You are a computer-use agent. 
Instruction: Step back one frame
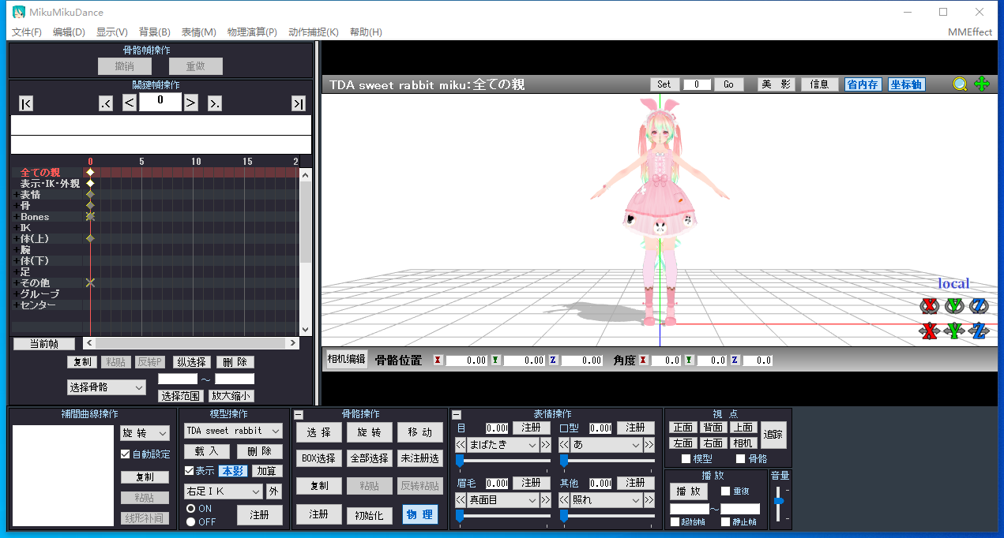pos(130,102)
